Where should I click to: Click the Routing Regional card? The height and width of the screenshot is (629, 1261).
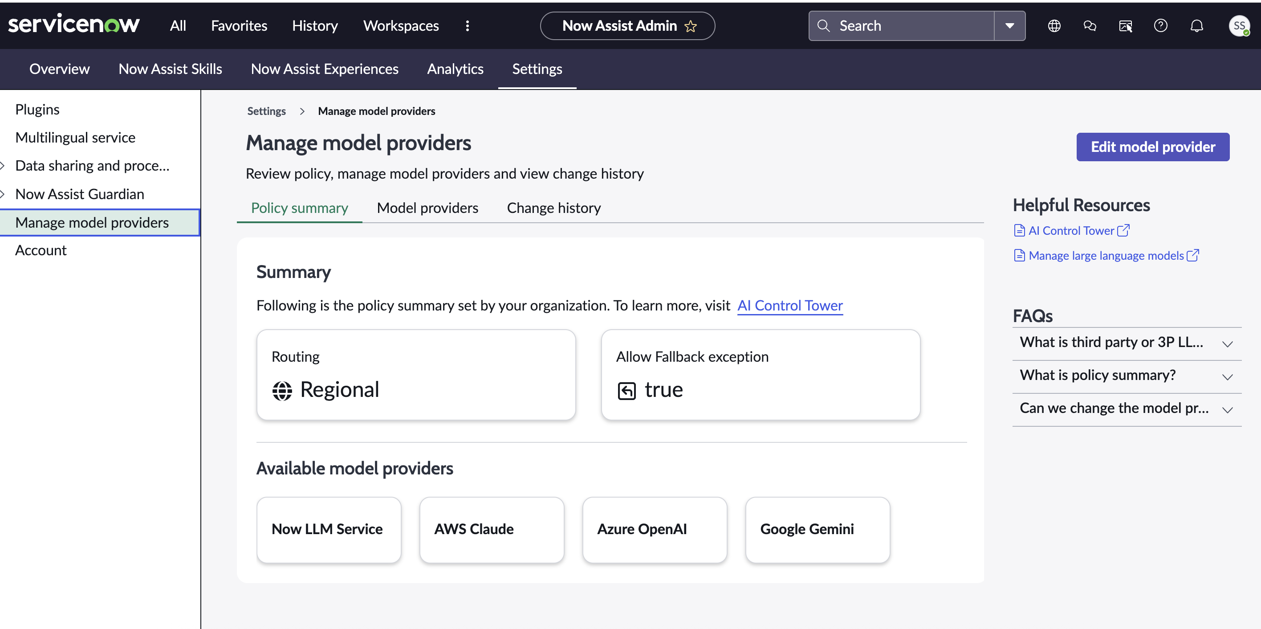point(416,374)
